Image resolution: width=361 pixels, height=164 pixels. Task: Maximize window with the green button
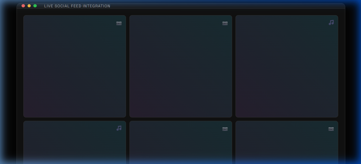coord(35,6)
